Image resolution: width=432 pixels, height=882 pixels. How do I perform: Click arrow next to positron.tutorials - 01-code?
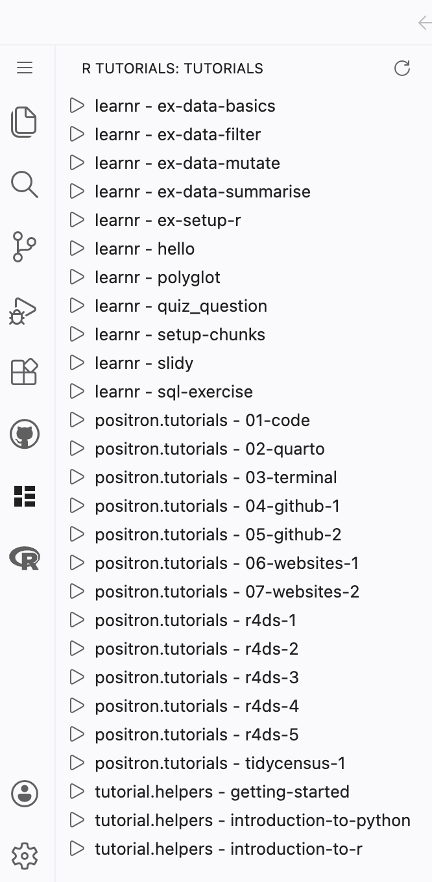tap(77, 420)
